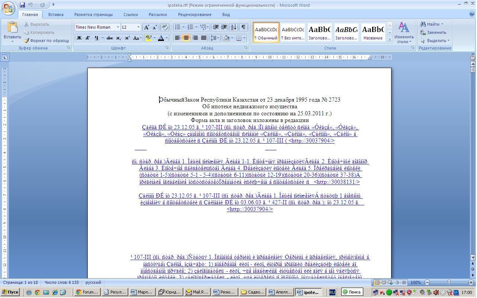Toggle underline (Ч) formatting
Viewport: 477px width, 298px height.
point(97,38)
